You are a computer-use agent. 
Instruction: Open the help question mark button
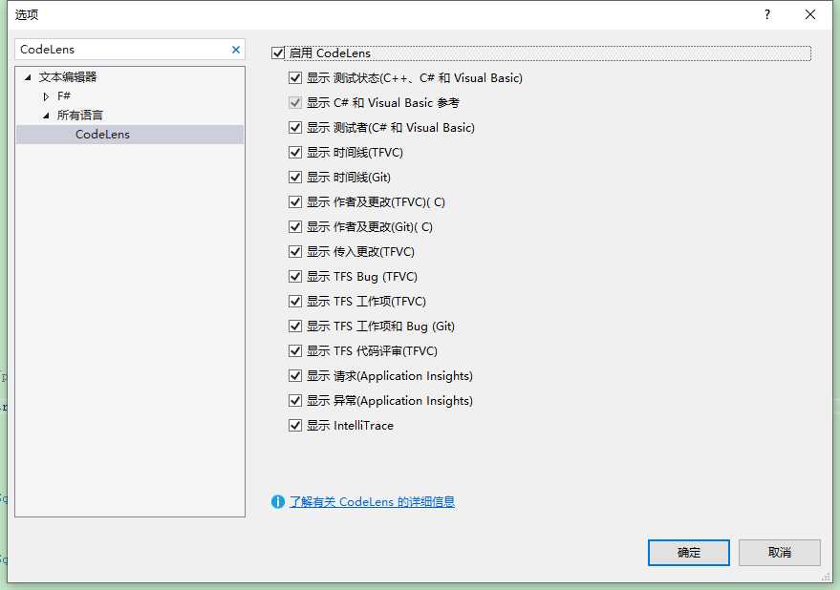tap(767, 14)
